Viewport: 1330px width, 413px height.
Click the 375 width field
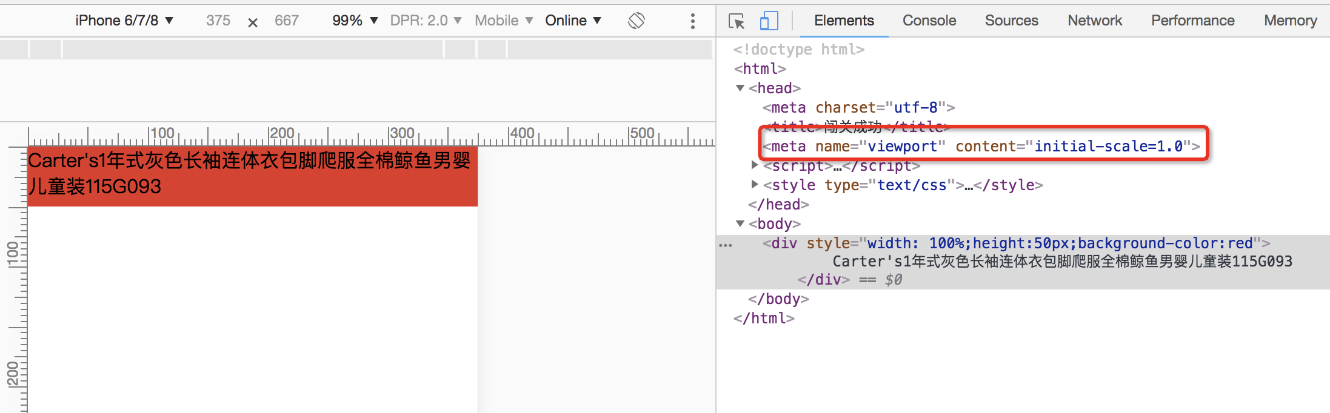pos(218,21)
